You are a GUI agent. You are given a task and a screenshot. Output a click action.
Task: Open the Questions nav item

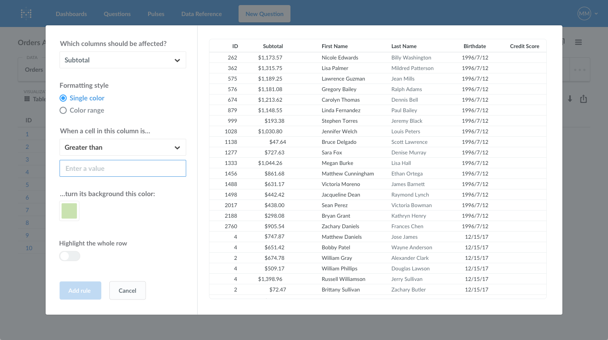[x=117, y=14]
